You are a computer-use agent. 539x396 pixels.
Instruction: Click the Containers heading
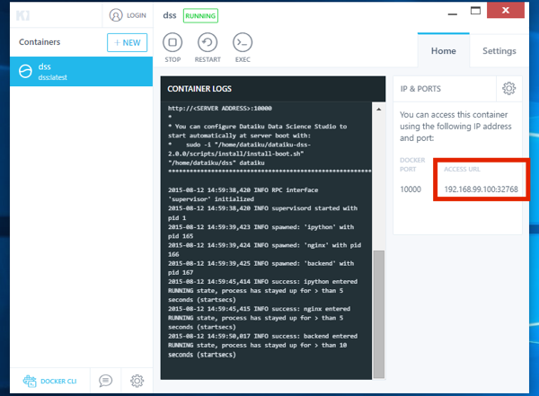click(x=40, y=42)
